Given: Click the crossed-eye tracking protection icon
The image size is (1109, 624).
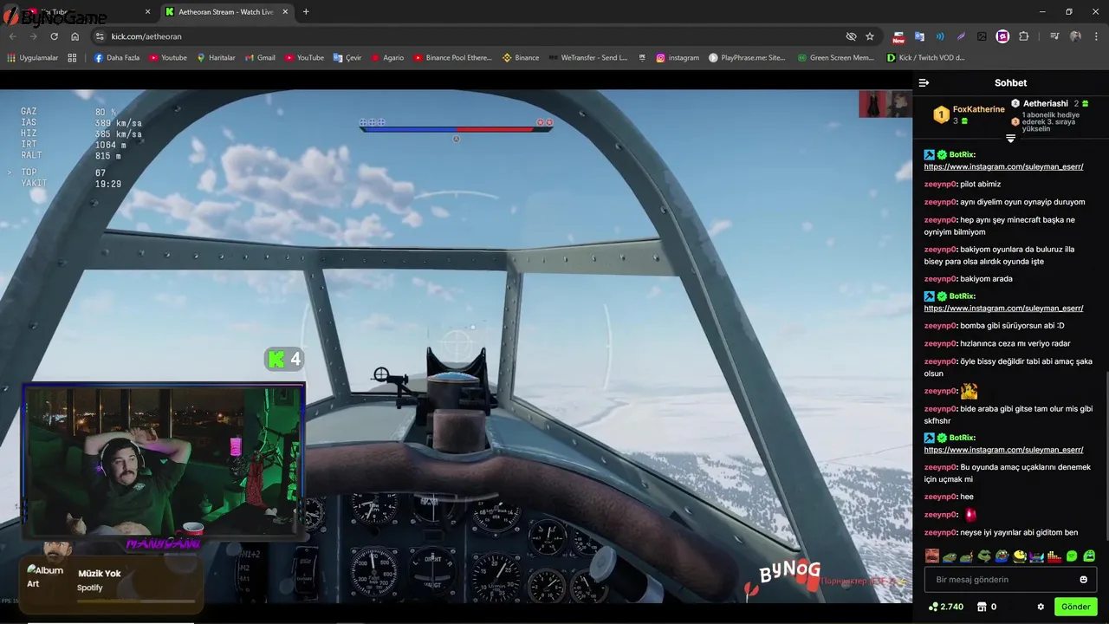Looking at the screenshot, I should click(x=851, y=36).
